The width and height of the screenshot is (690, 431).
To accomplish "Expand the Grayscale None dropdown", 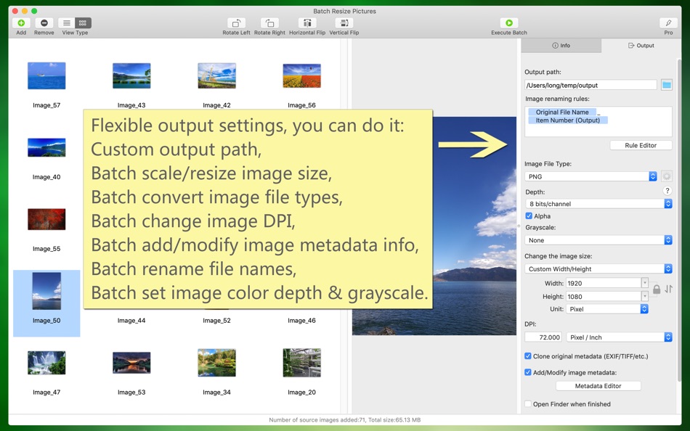I will click(598, 240).
